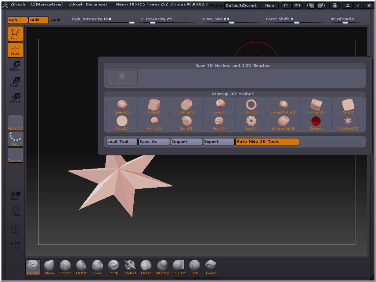
Task: Select the Clay brush
Action: coord(98,267)
